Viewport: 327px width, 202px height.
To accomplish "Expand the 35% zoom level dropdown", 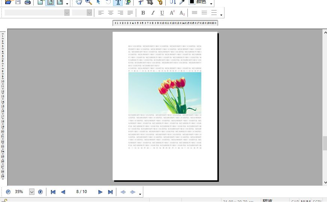I will 31,192.
